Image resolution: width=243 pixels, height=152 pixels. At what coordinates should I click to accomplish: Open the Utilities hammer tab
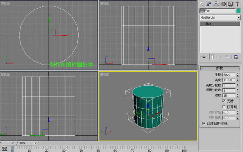click(x=237, y=4)
